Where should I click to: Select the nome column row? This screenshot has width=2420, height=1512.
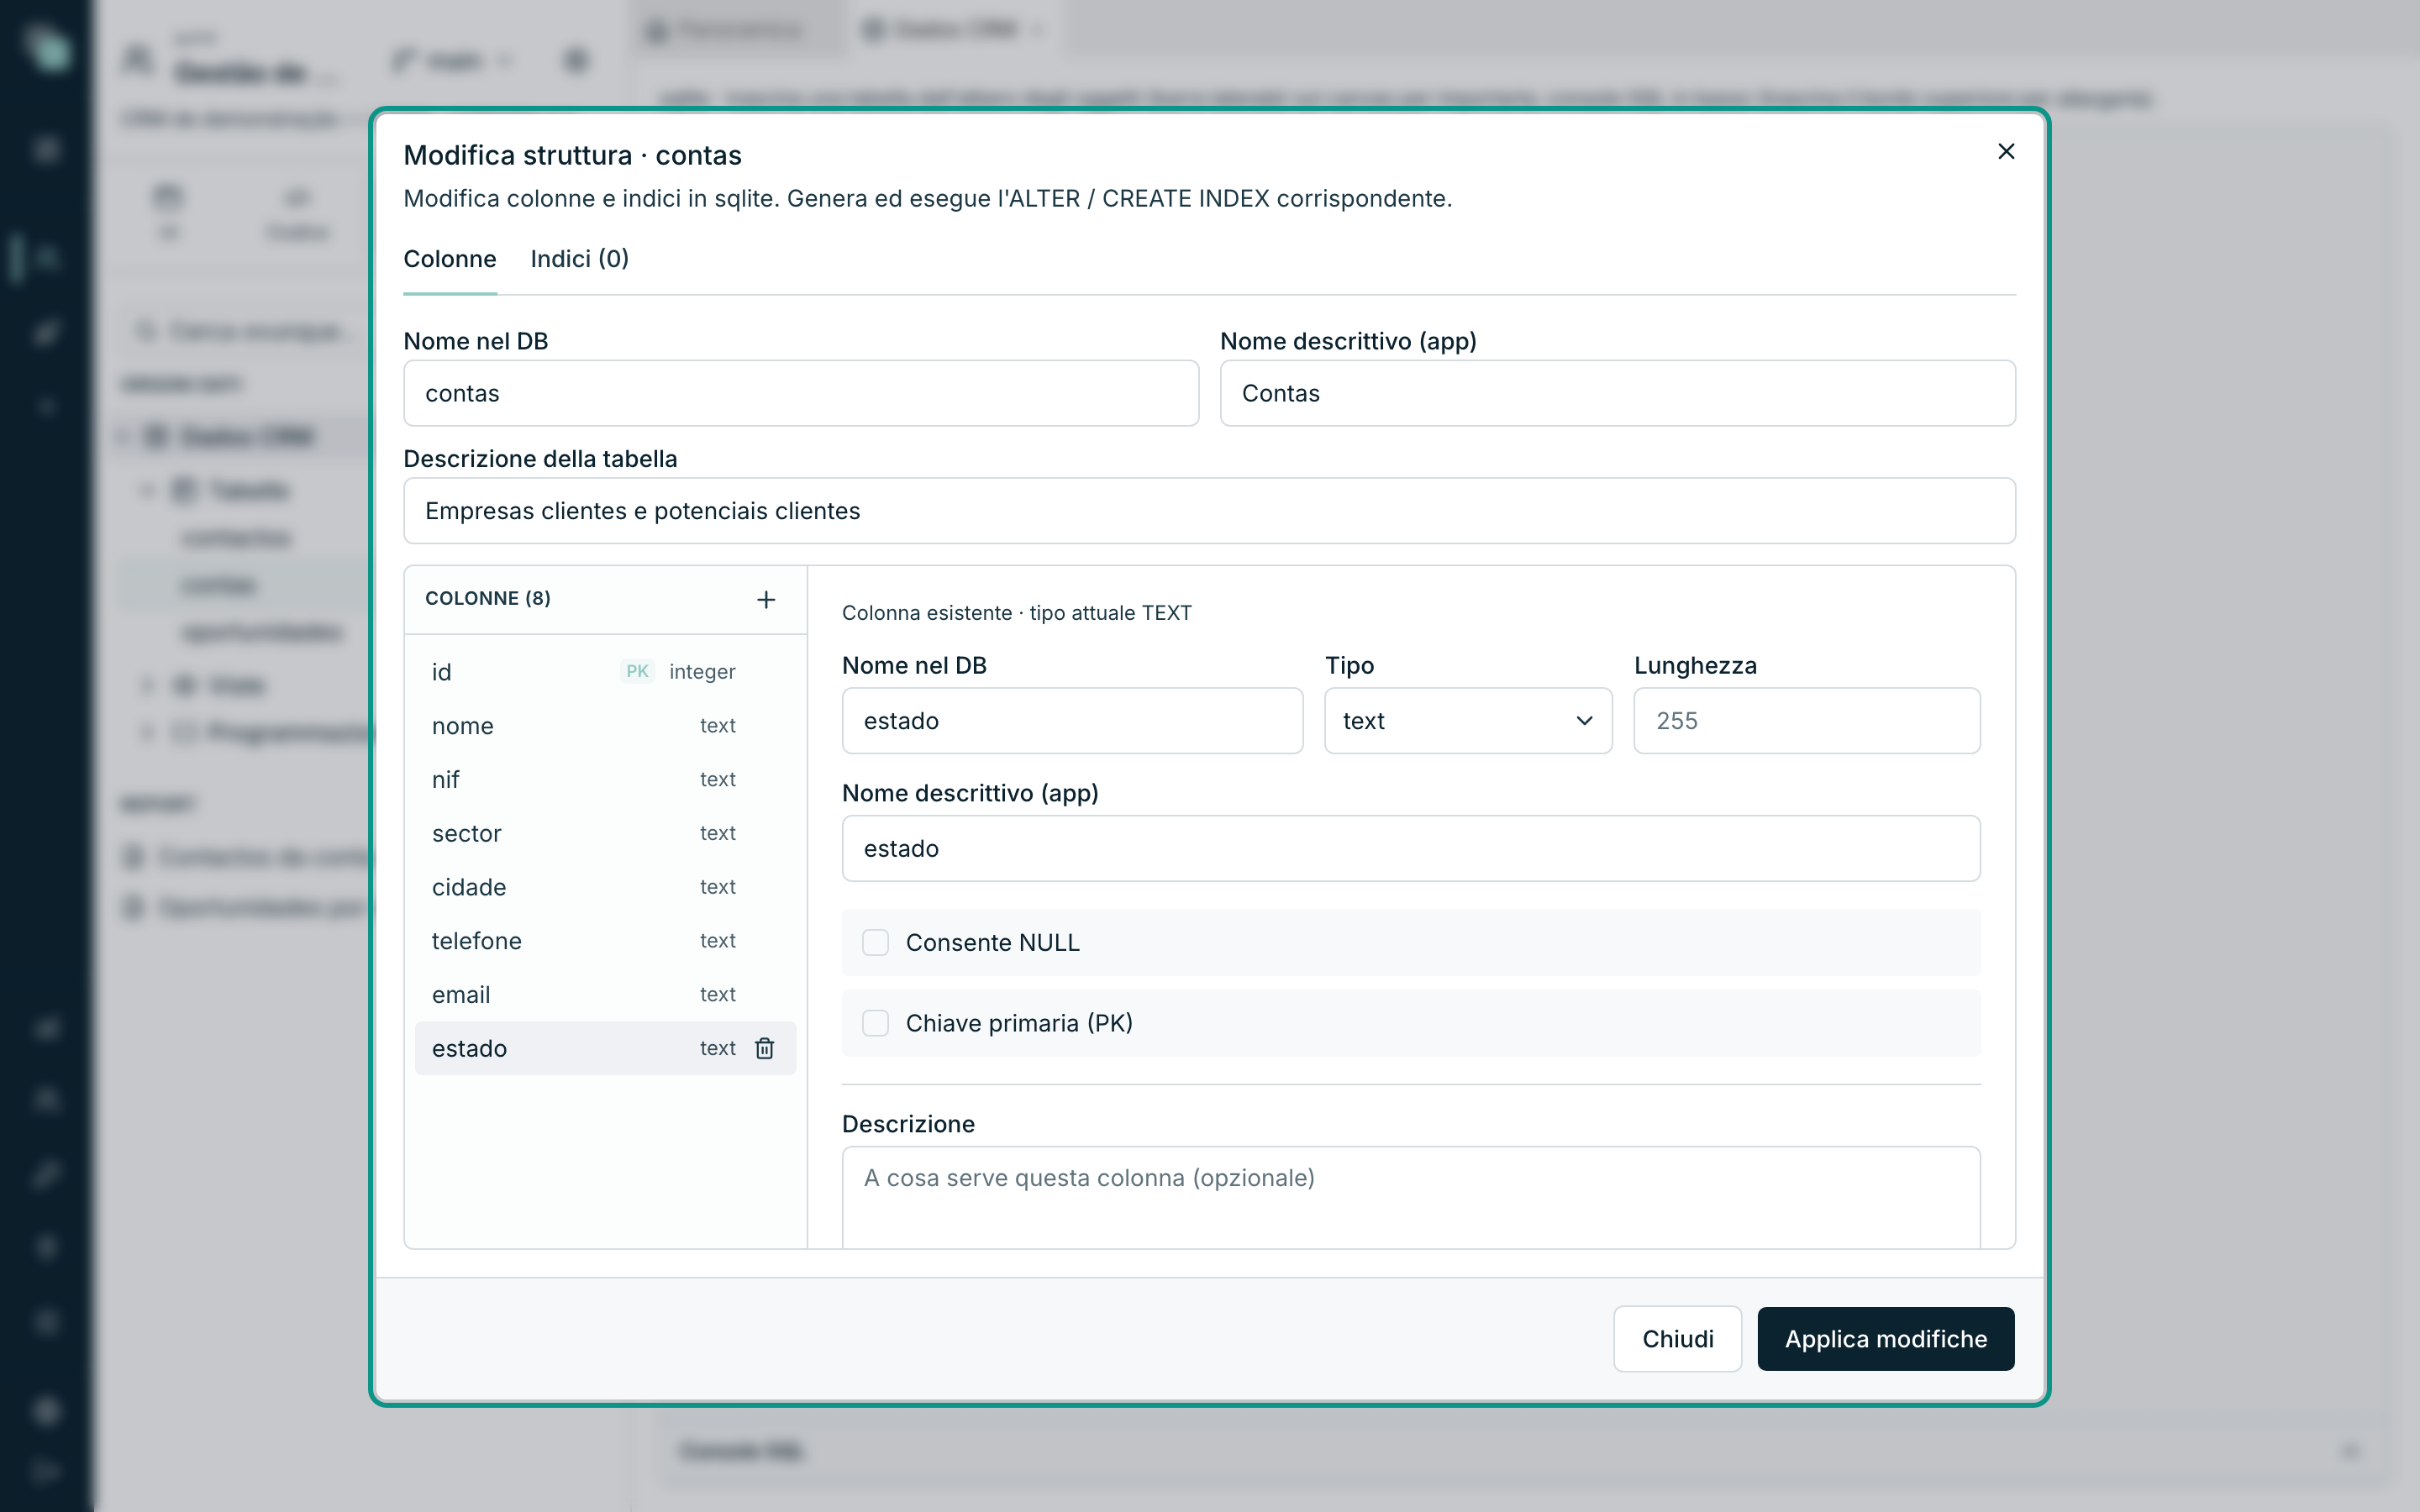pos(605,726)
